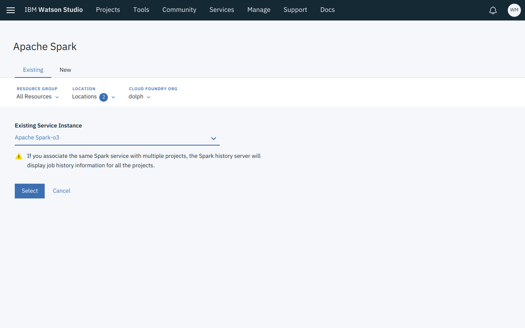The width and height of the screenshot is (525, 328).
Task: Open the Community menu
Action: tap(179, 10)
